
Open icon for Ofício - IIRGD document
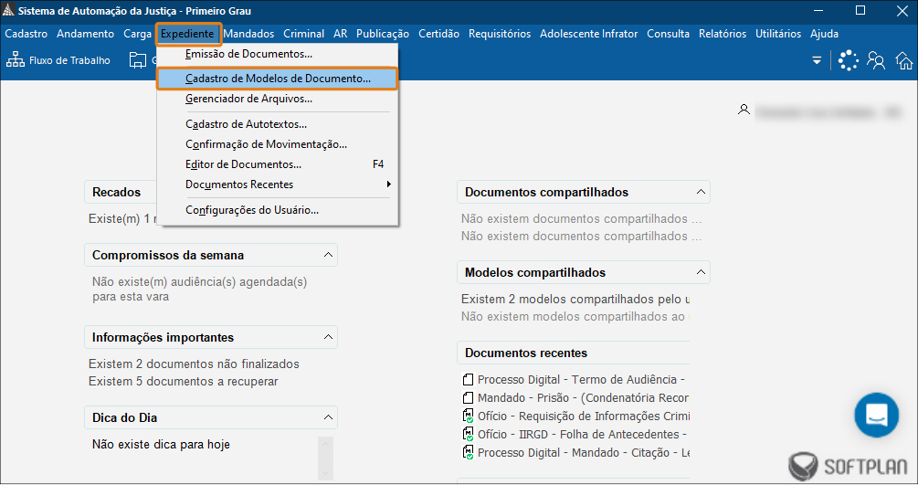468,434
